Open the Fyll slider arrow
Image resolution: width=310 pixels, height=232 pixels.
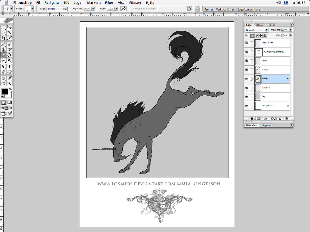click(x=291, y=36)
